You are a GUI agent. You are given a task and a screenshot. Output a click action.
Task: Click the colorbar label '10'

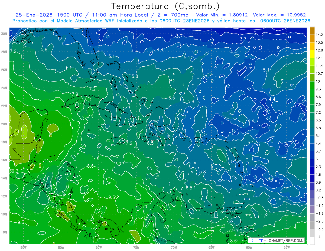[x=318, y=81]
